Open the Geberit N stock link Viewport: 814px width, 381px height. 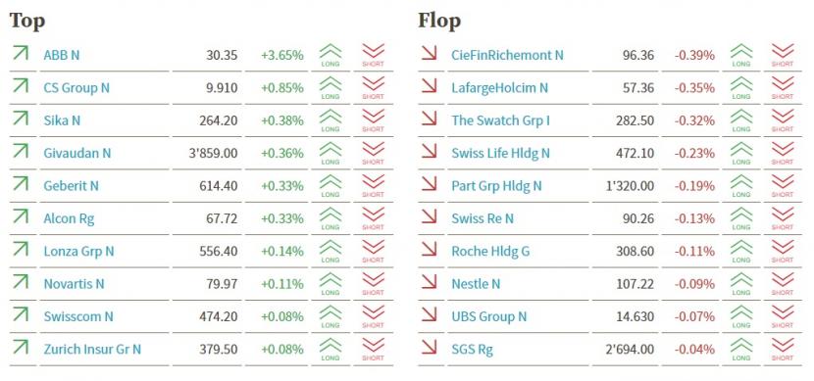point(72,185)
